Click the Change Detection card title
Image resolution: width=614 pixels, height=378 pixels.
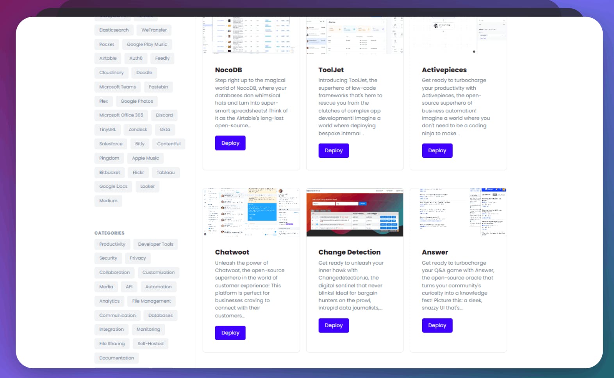349,252
